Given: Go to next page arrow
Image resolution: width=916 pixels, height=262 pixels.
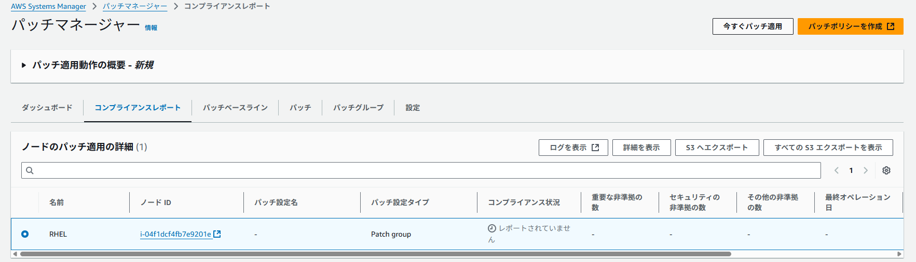Looking at the screenshot, I should [x=866, y=170].
